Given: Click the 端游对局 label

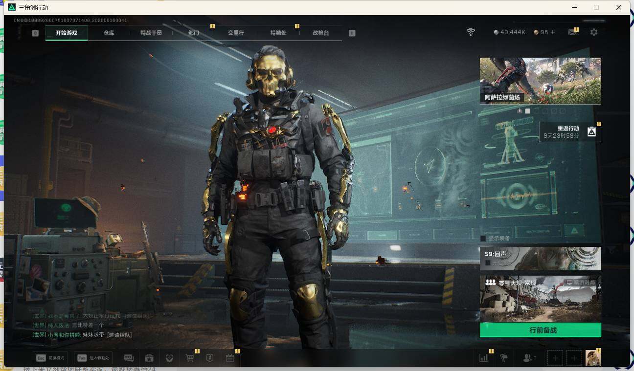Looking at the screenshot, I should pyautogui.click(x=582, y=283).
